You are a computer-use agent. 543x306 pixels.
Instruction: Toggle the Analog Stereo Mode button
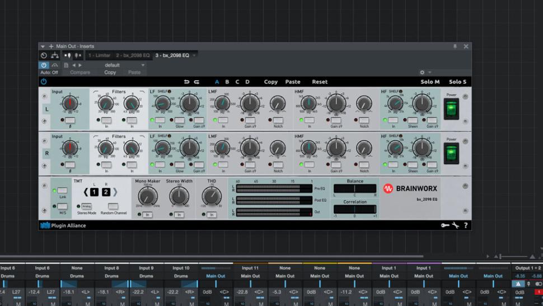[x=87, y=206]
